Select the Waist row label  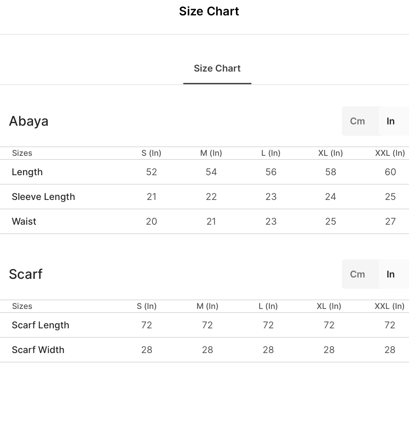click(24, 221)
